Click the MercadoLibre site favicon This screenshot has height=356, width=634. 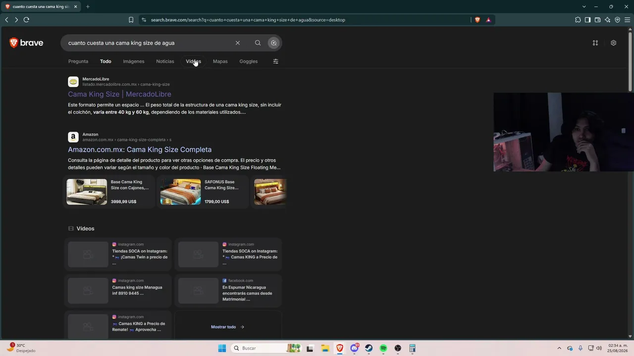pos(73,82)
